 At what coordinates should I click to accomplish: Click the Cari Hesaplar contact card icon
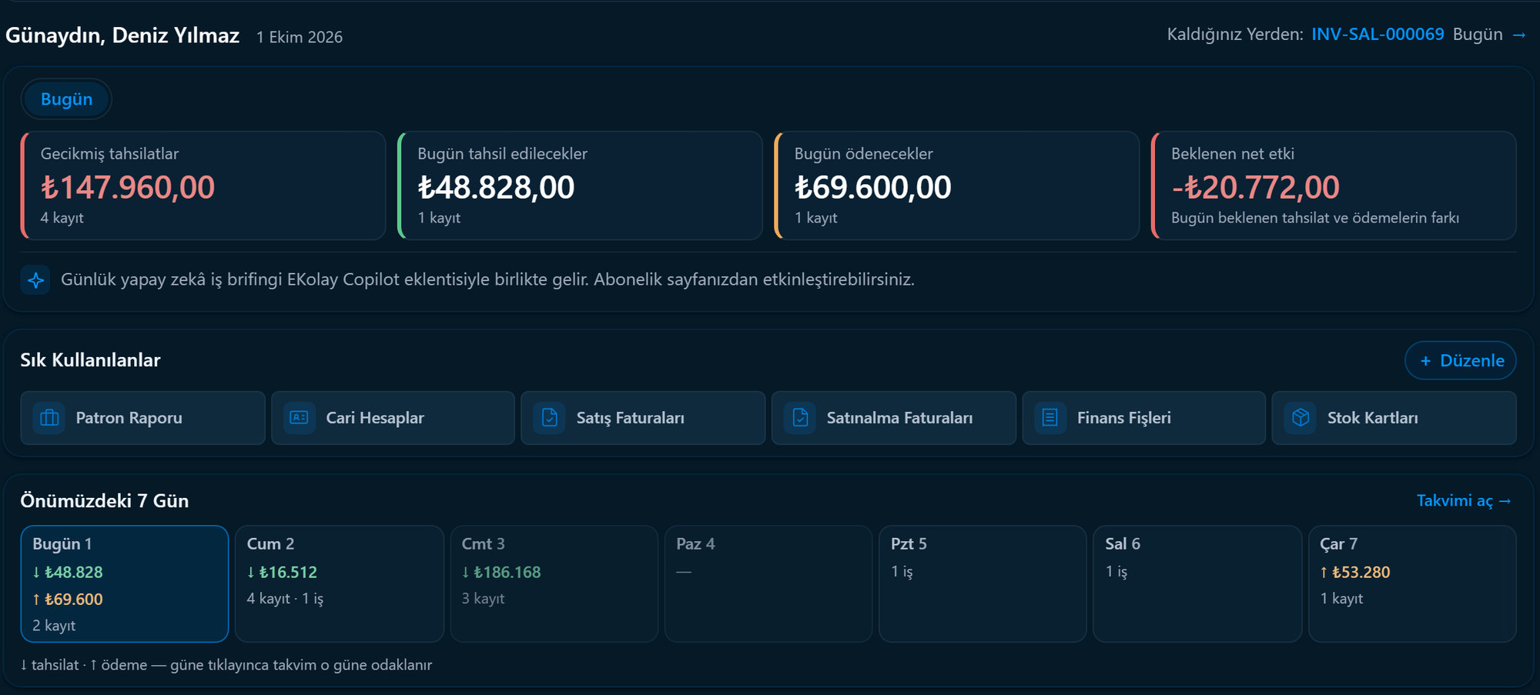click(300, 418)
